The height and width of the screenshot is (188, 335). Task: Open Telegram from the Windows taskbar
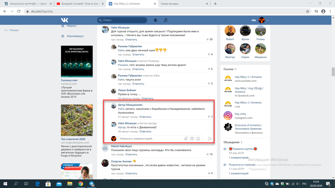click(91, 184)
